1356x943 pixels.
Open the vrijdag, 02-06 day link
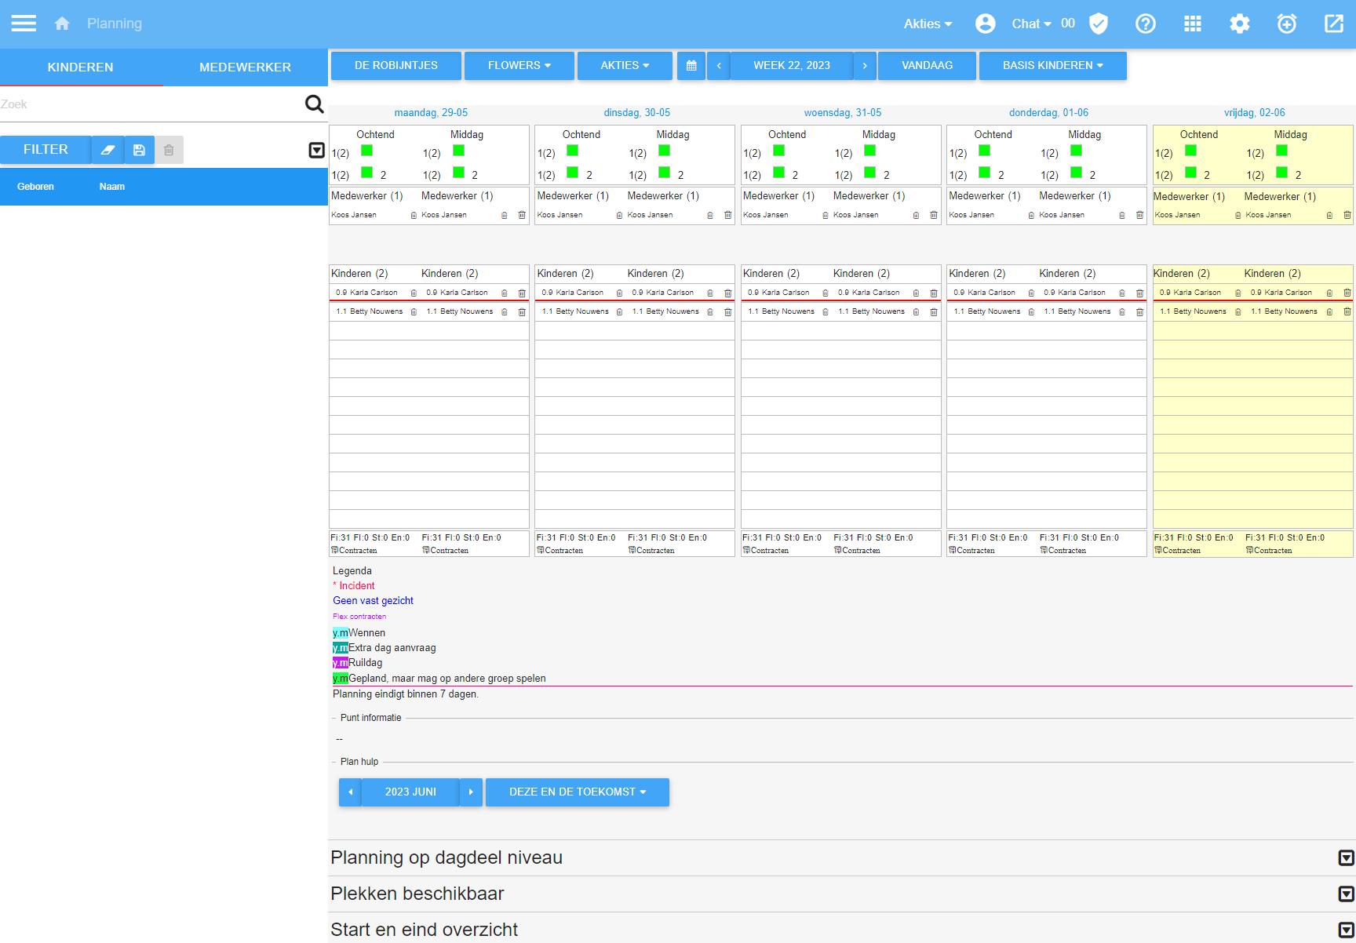(x=1255, y=113)
